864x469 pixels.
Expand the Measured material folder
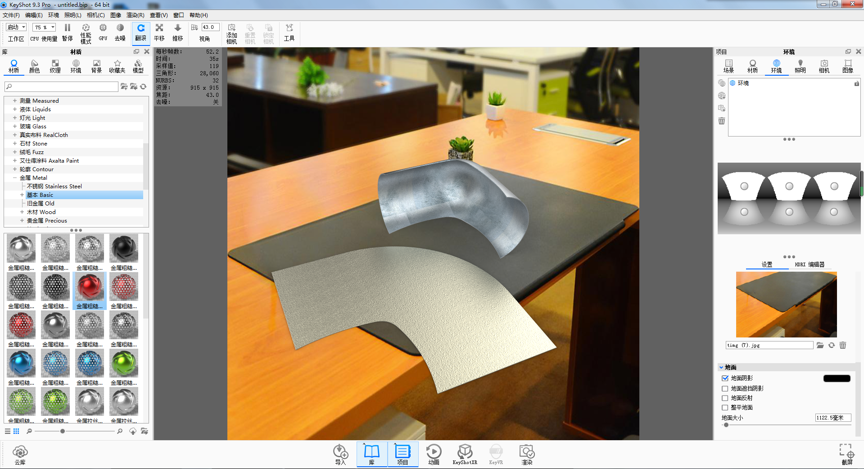15,100
